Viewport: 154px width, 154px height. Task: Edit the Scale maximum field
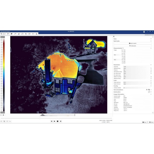[x=136, y=82]
